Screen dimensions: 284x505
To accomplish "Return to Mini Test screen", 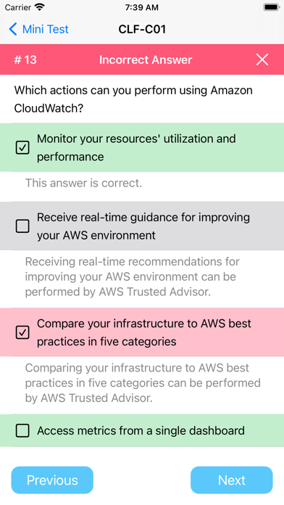I will click(38, 29).
